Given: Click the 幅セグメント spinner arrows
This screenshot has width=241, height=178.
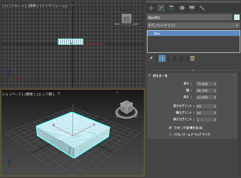Looking at the screenshot, I should click(x=215, y=113).
